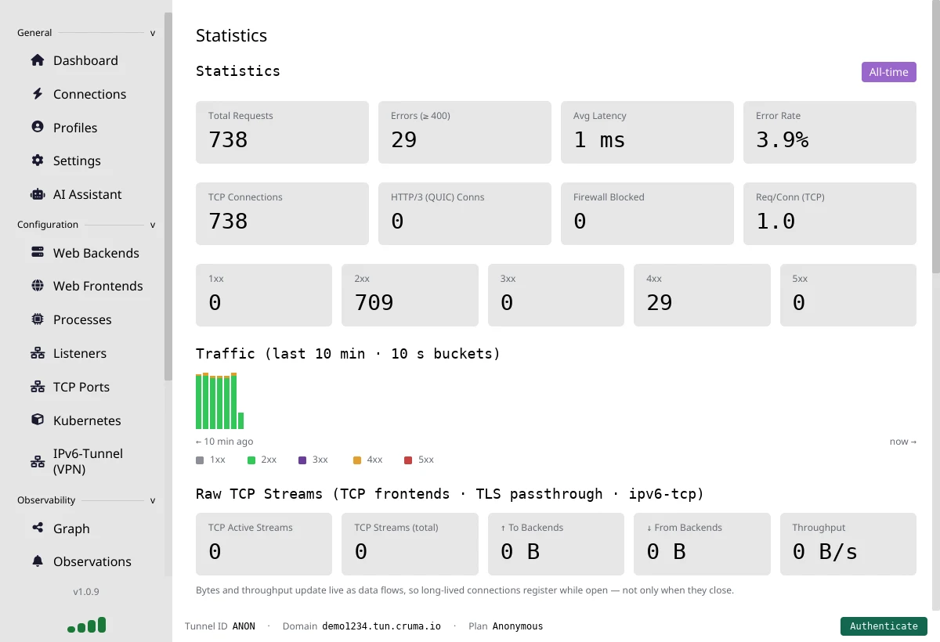Click the HTTP/3 (QUIC) Conns card
Screen dimensions: 940x642
click(465, 214)
